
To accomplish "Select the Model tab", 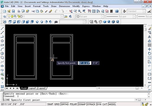I will [x=24, y=88].
